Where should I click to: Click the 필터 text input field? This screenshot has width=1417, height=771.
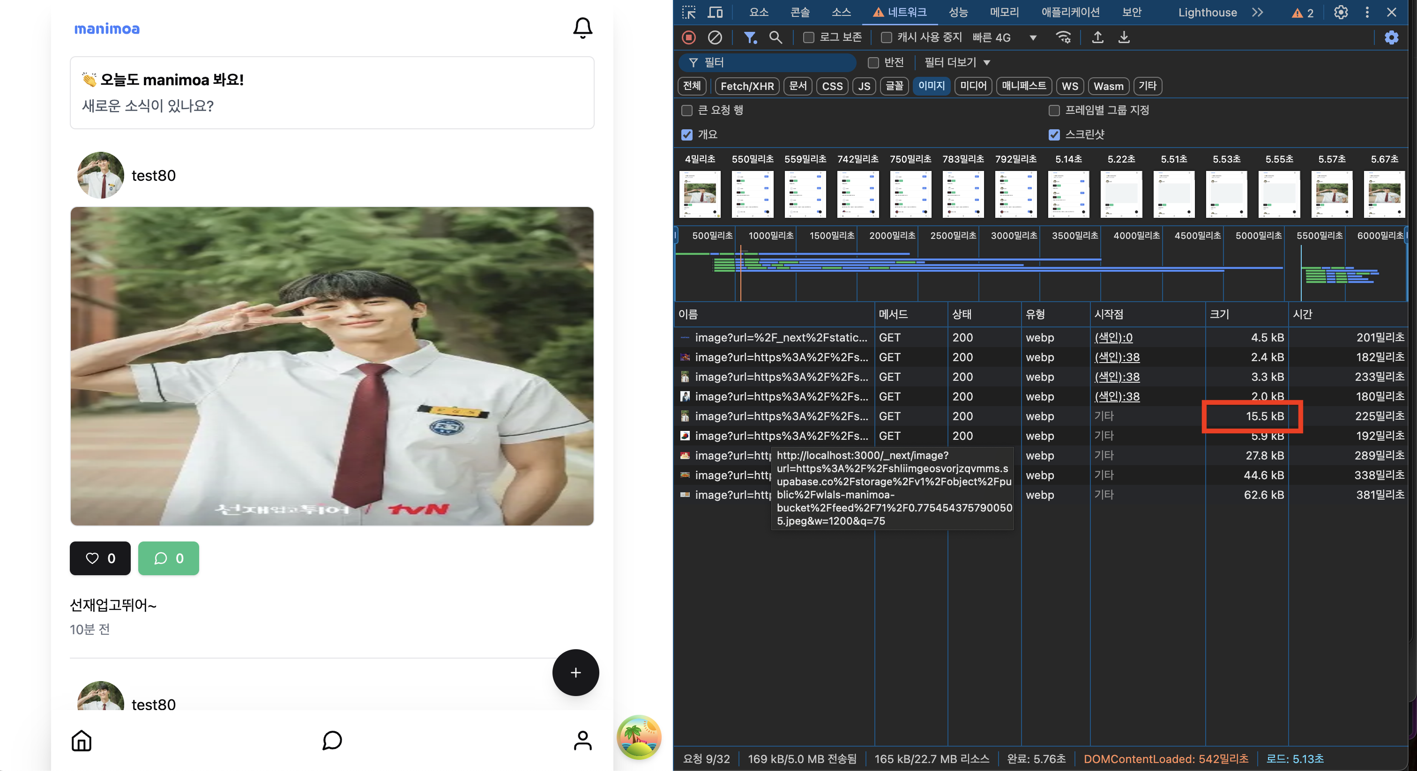[x=768, y=63]
